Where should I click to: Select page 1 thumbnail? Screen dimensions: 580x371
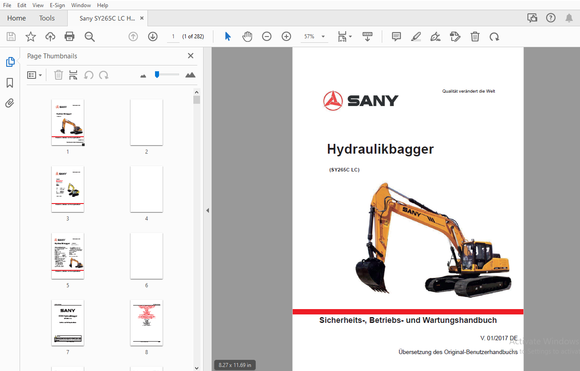pyautogui.click(x=68, y=122)
